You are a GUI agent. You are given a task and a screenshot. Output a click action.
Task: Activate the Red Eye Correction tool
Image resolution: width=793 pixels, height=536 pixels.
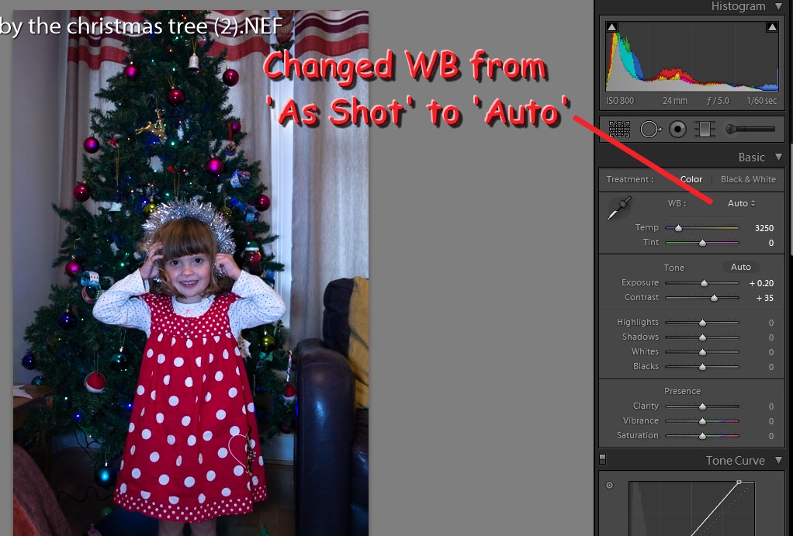tap(677, 130)
